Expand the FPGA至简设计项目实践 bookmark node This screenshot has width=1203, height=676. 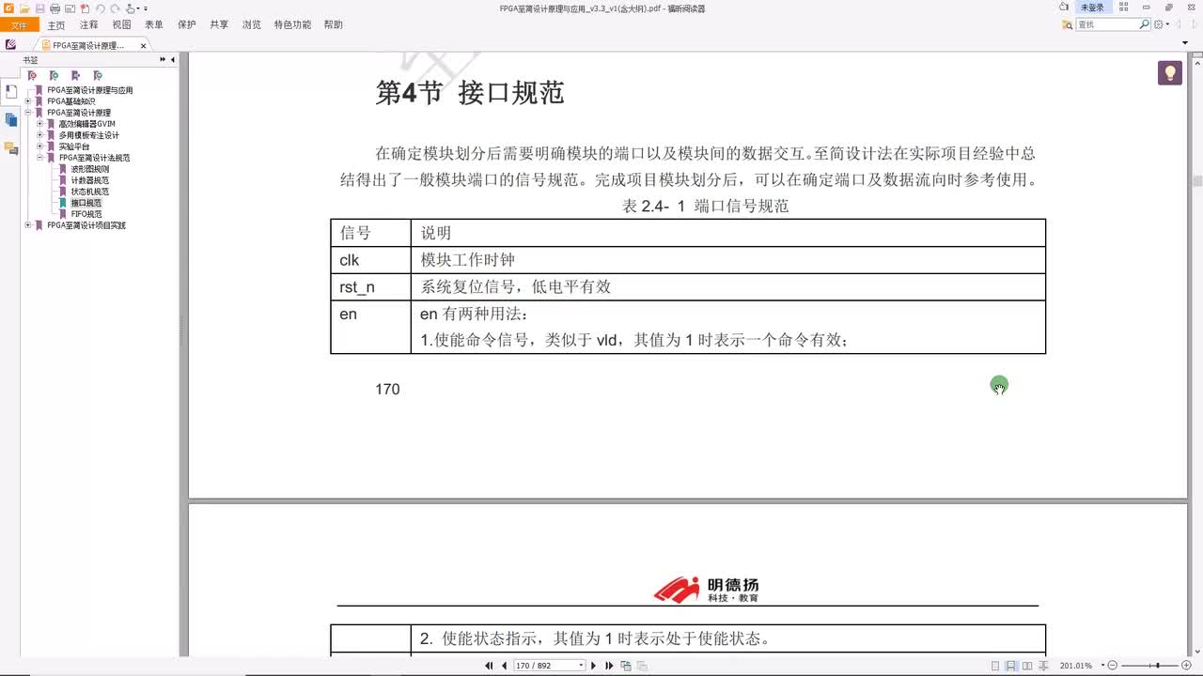click(x=28, y=225)
